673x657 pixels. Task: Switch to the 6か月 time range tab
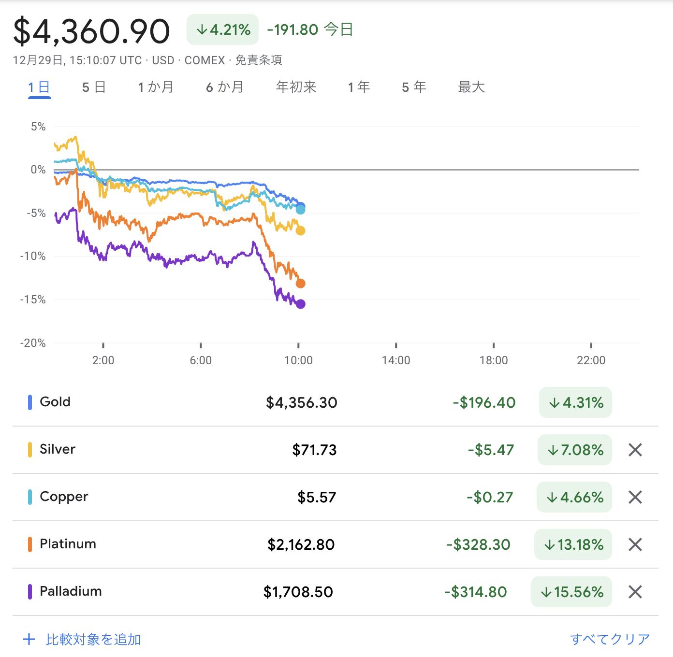[x=225, y=87]
